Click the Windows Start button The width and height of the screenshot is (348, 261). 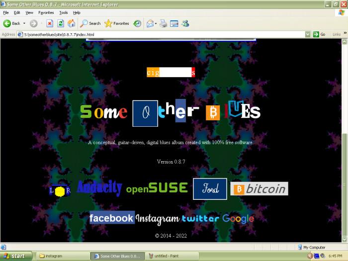pyautogui.click(x=16, y=256)
